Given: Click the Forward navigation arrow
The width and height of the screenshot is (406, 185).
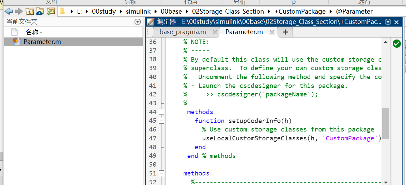Looking at the screenshot, I should (x=19, y=11).
